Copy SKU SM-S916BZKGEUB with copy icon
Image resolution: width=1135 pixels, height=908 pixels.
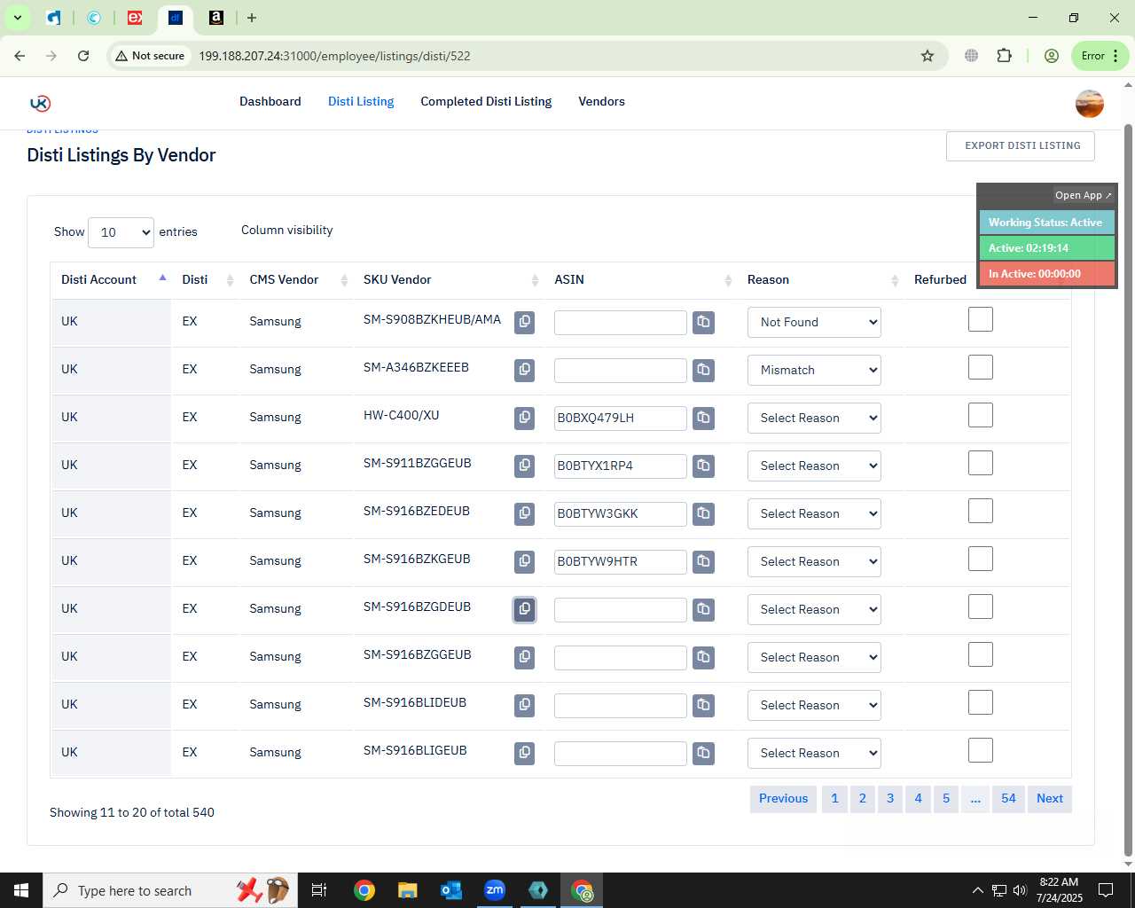pos(525,561)
